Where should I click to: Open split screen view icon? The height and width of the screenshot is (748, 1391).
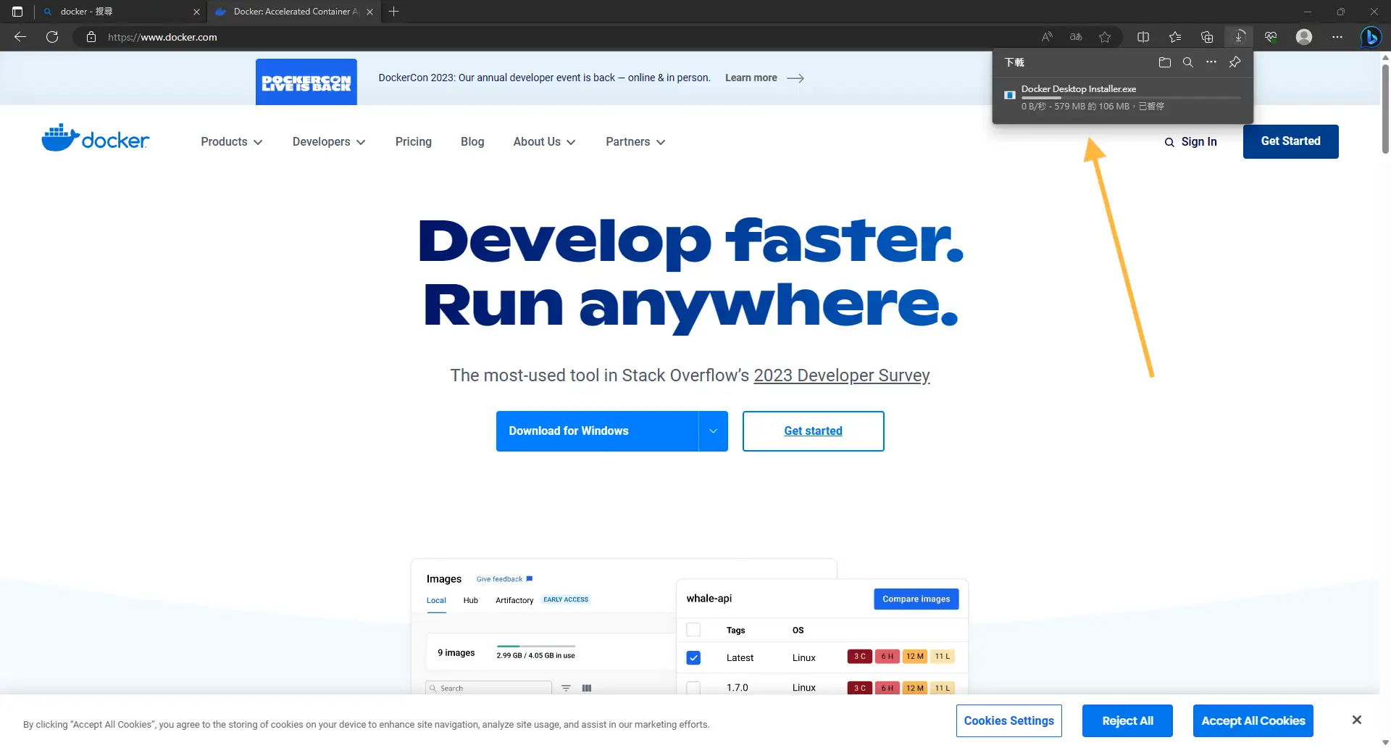pos(1143,37)
